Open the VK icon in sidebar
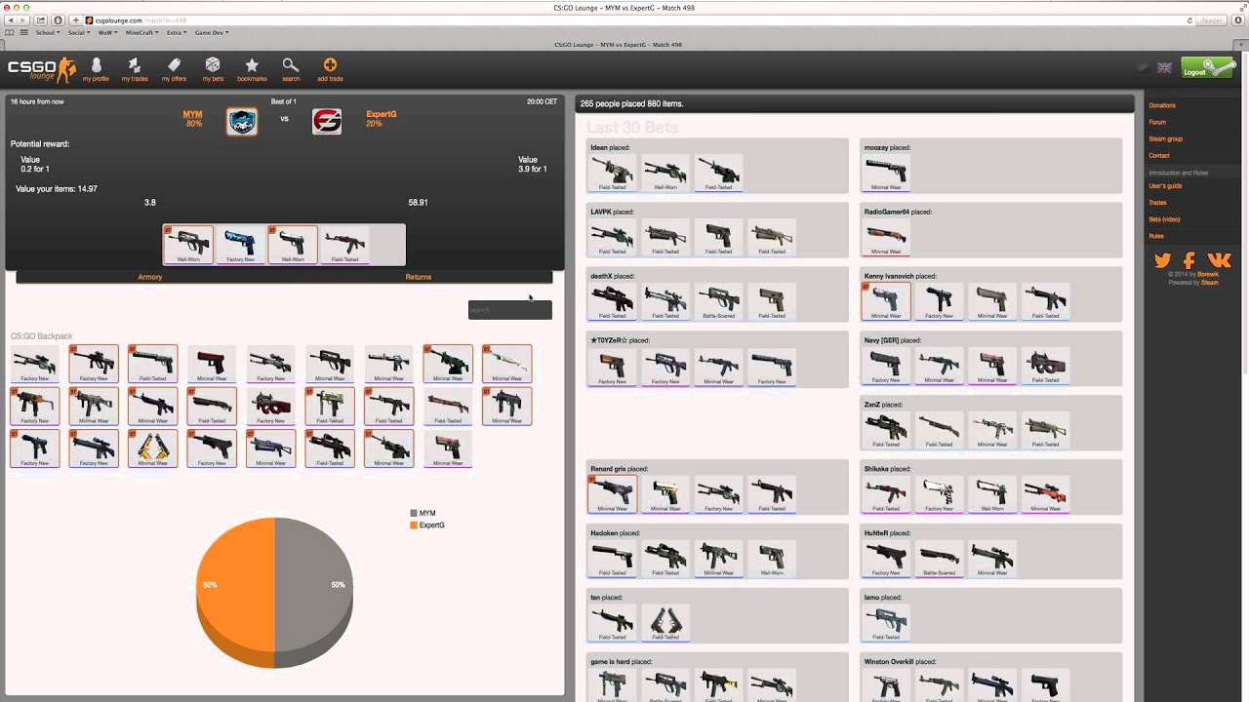The height and width of the screenshot is (702, 1249). [1219, 260]
